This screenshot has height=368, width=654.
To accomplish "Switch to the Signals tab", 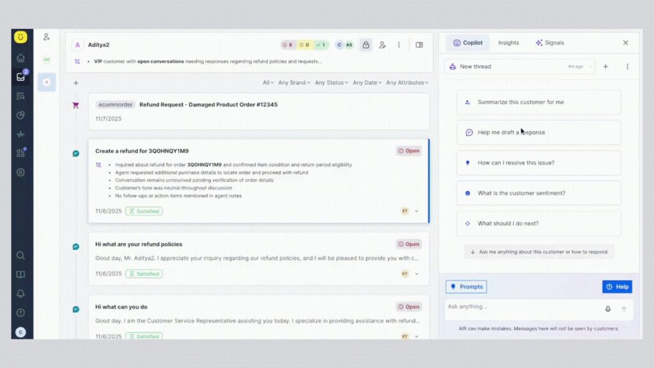I will pyautogui.click(x=549, y=43).
